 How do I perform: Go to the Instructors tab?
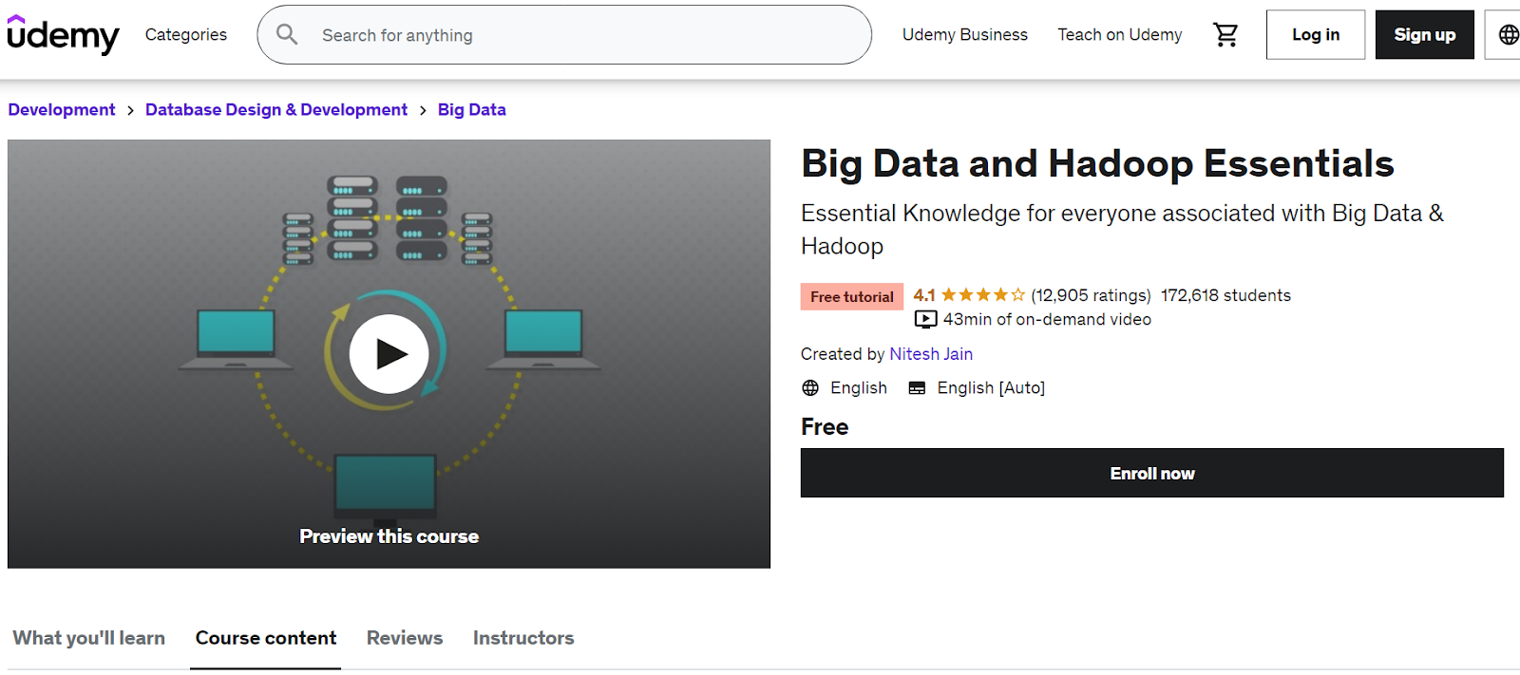pyautogui.click(x=523, y=638)
